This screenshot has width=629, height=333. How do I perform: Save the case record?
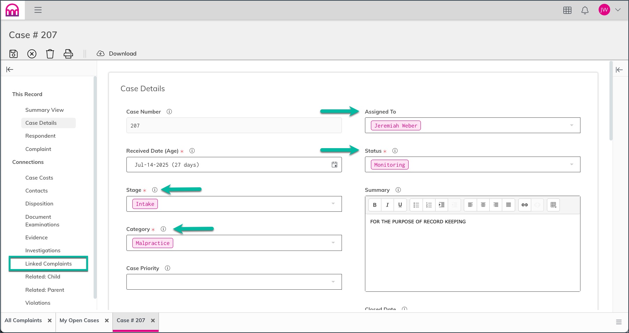pos(14,54)
